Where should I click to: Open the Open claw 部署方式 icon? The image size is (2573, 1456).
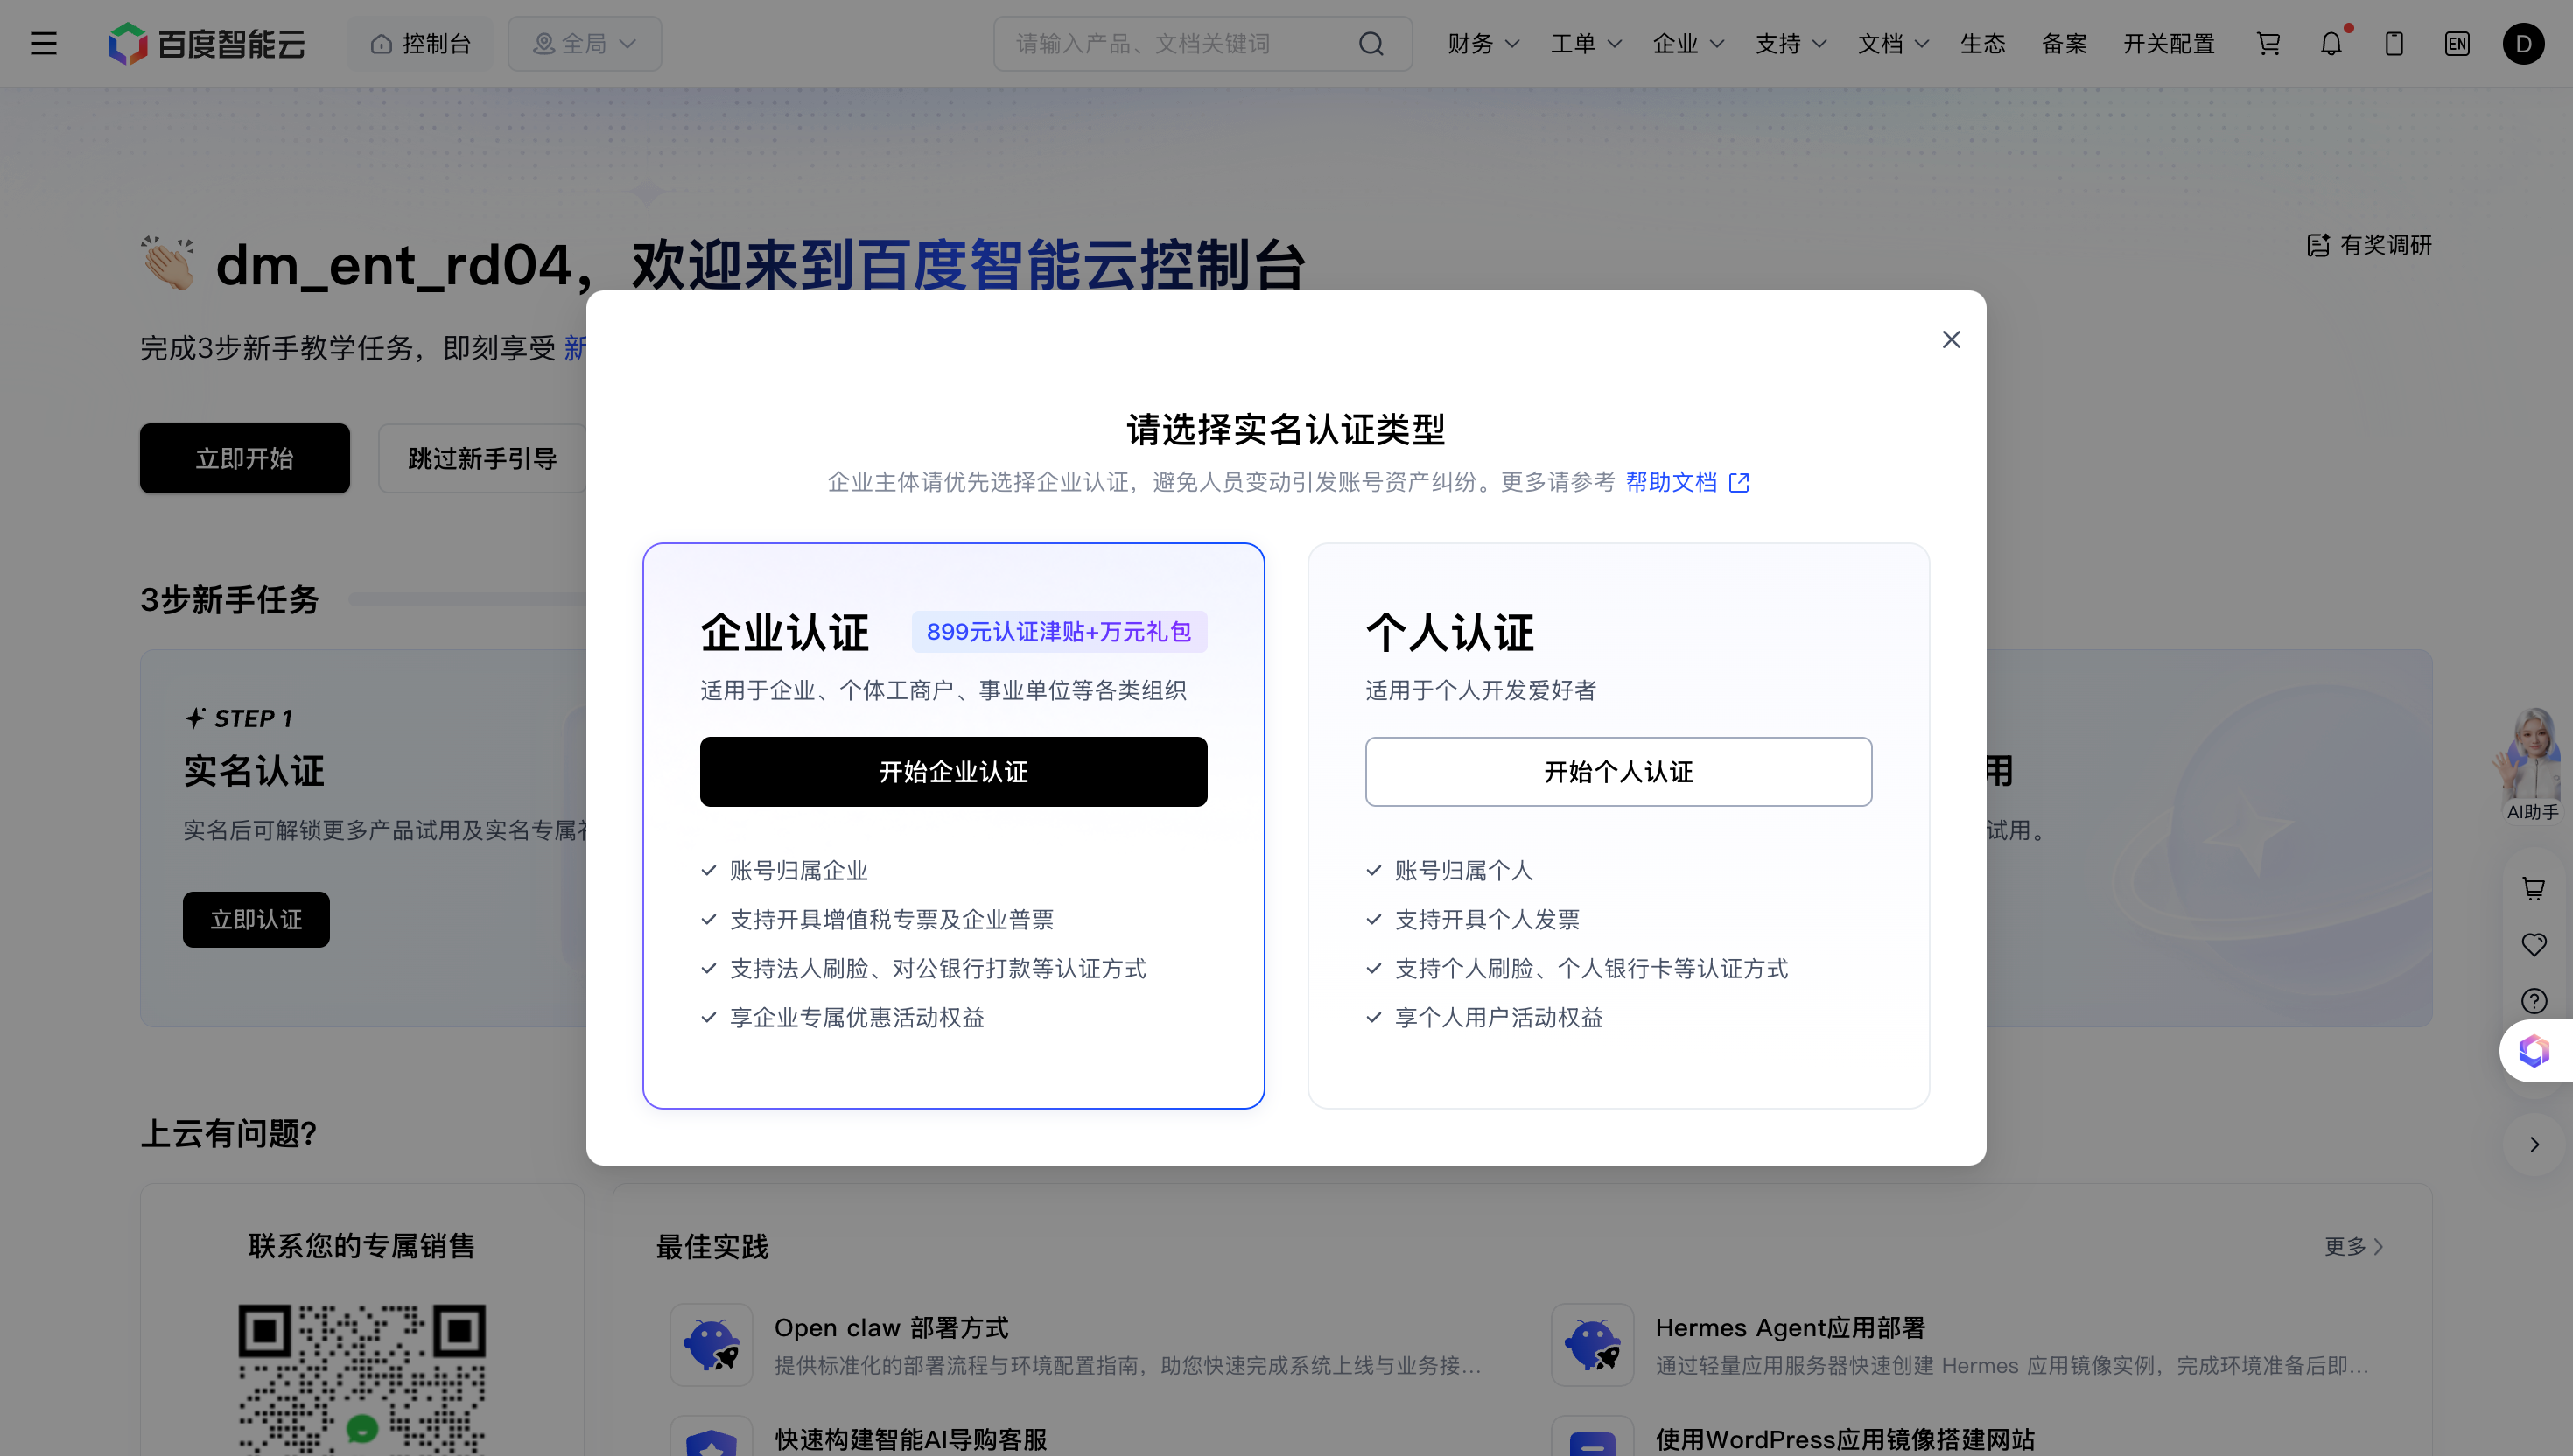click(711, 1345)
